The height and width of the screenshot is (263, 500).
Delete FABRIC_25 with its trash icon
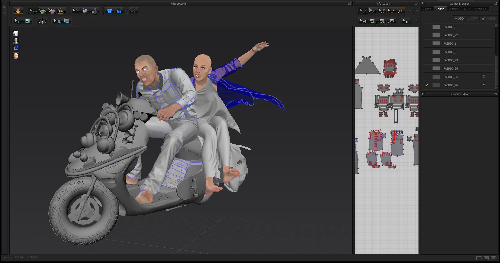pyautogui.click(x=484, y=77)
